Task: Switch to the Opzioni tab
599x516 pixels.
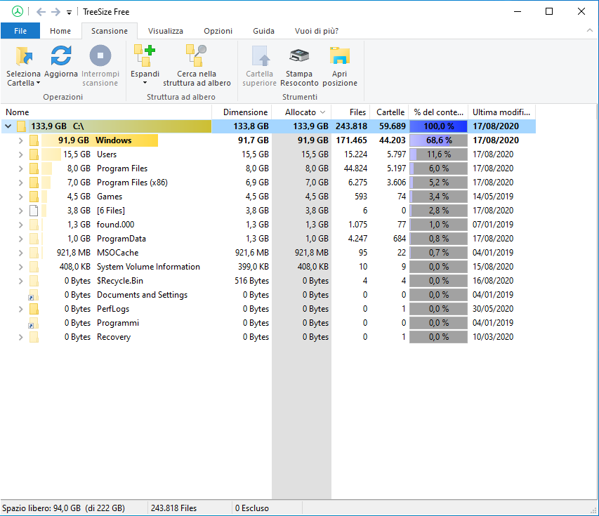Action: click(x=218, y=31)
